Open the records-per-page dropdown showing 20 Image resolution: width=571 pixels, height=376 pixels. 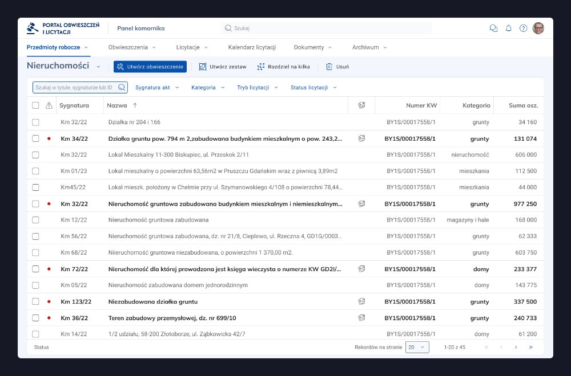click(417, 348)
